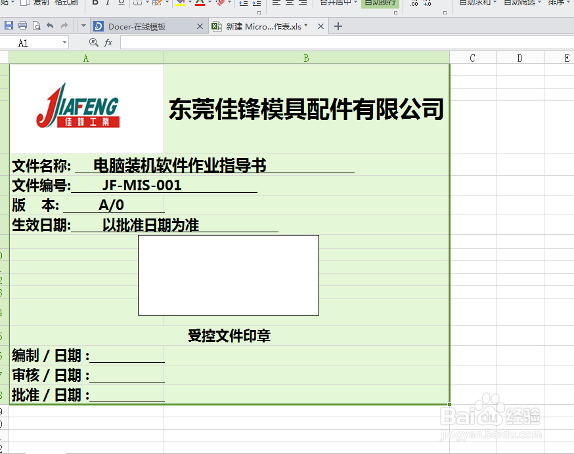The image size is (574, 454).
Task: Expand the 自动筛选 autofilter dropdown arrow
Action: pyautogui.click(x=539, y=2)
